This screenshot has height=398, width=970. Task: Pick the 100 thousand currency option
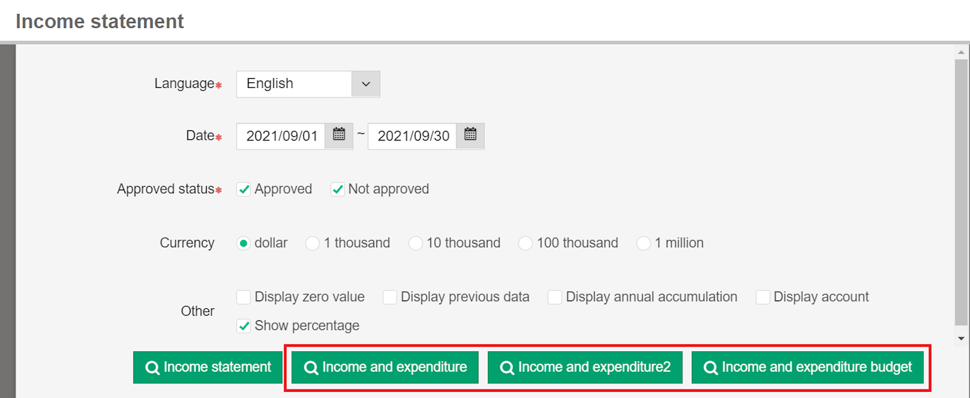coord(526,244)
